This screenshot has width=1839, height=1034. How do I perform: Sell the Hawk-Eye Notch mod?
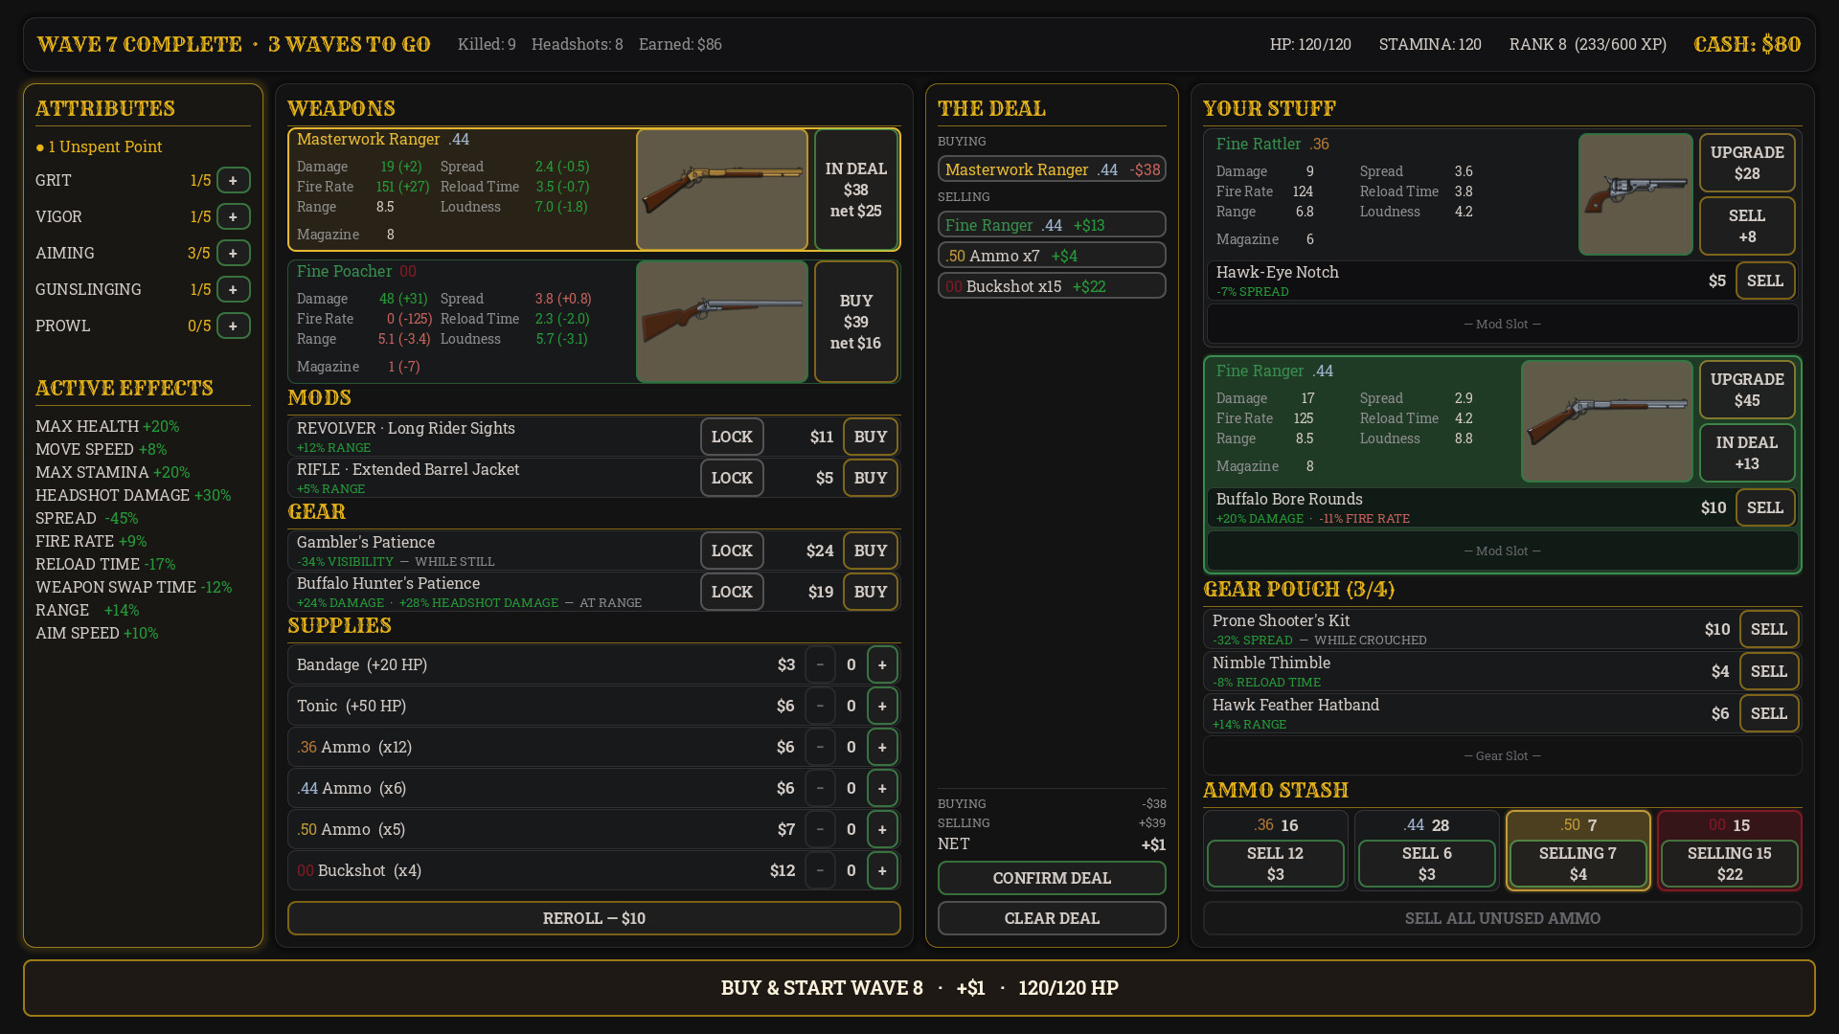coord(1765,281)
